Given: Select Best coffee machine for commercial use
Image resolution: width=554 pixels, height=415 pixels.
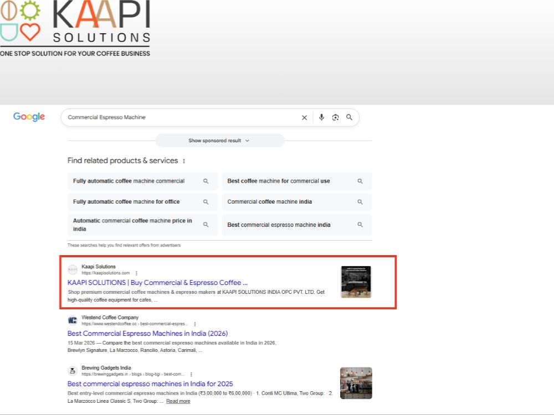Looking at the screenshot, I should coord(297,181).
